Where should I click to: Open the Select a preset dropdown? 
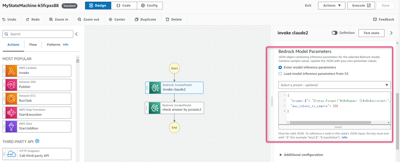pos(334,85)
